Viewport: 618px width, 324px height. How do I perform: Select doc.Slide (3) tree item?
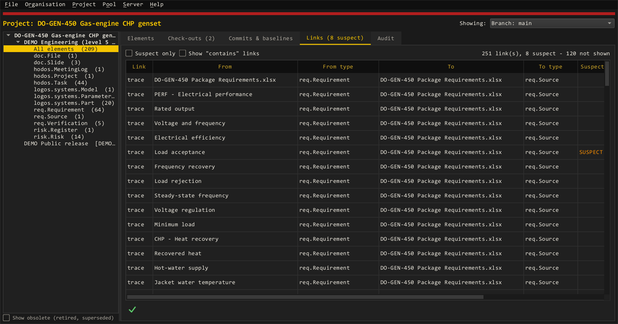(57, 62)
